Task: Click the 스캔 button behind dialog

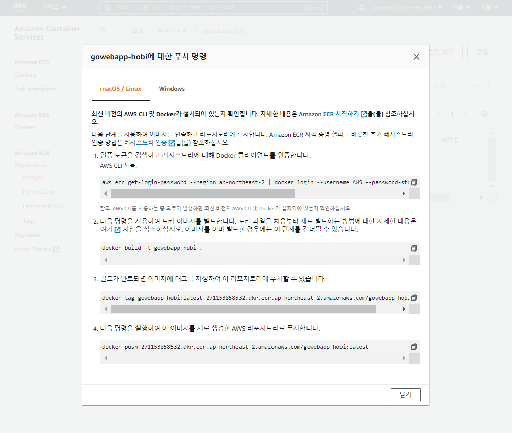Action: 473,86
